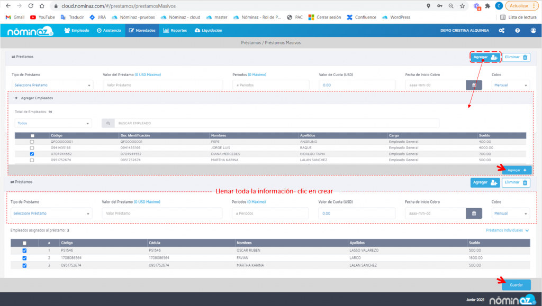This screenshot has width=542, height=306.
Task: Open WordPress bookmark
Action: (x=396, y=17)
